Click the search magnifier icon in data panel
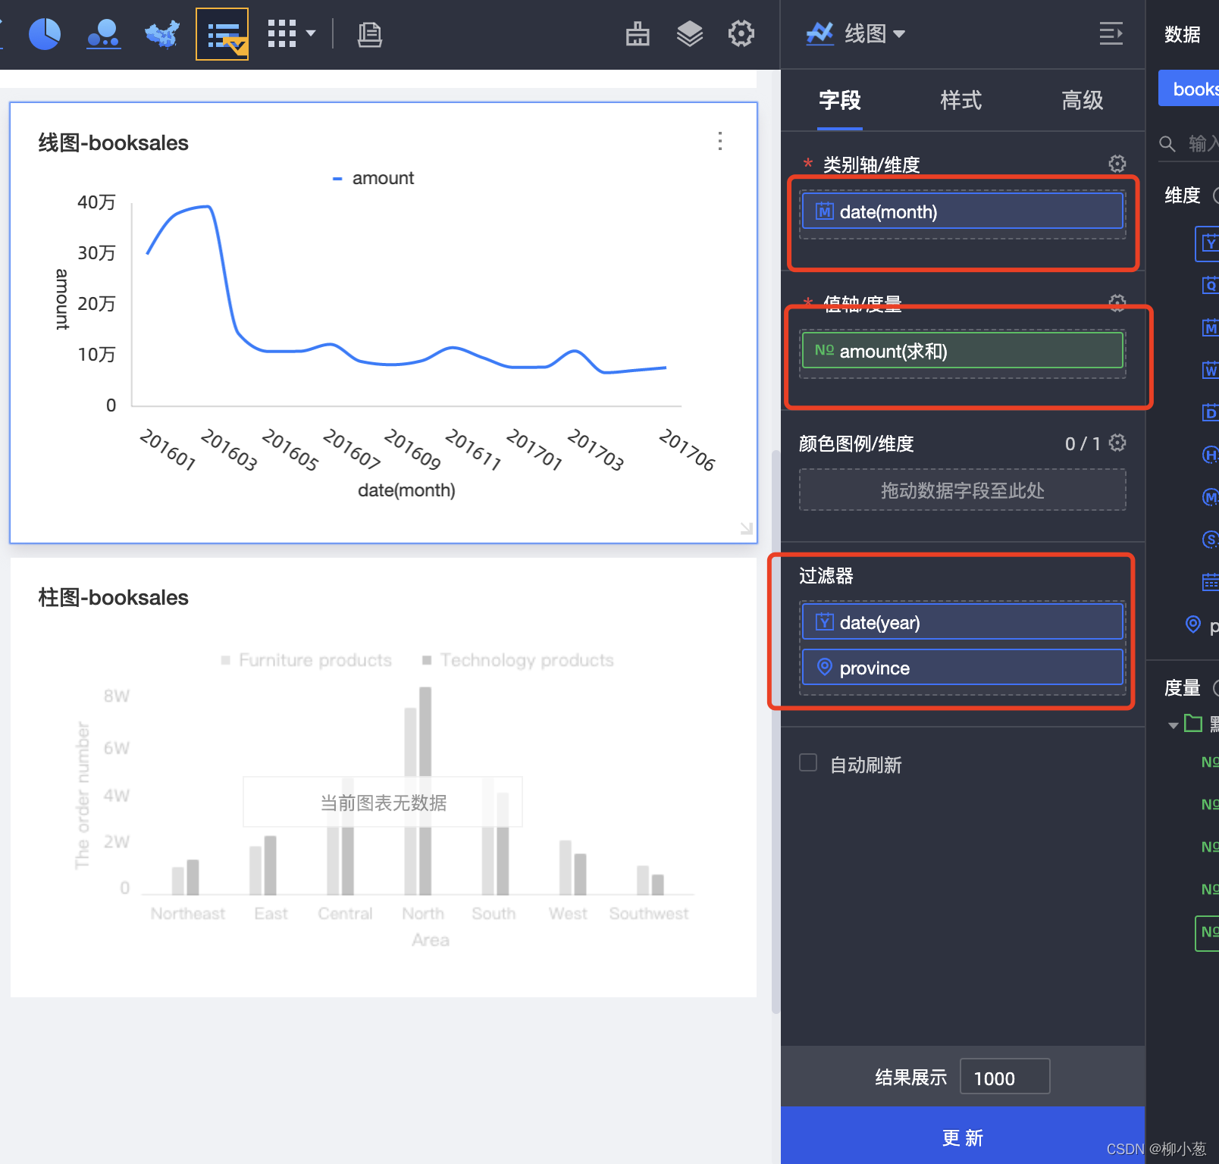Viewport: 1219px width, 1164px height. click(1167, 143)
